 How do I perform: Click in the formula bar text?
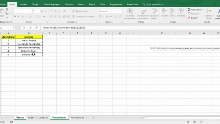pos(64,28)
